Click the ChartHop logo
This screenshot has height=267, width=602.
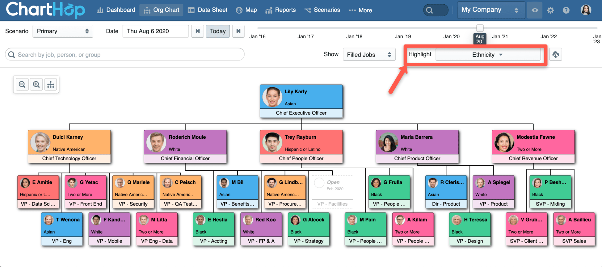(x=45, y=10)
